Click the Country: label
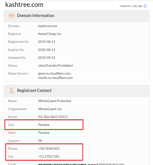Screen dimensions: 153x165 click(14, 141)
